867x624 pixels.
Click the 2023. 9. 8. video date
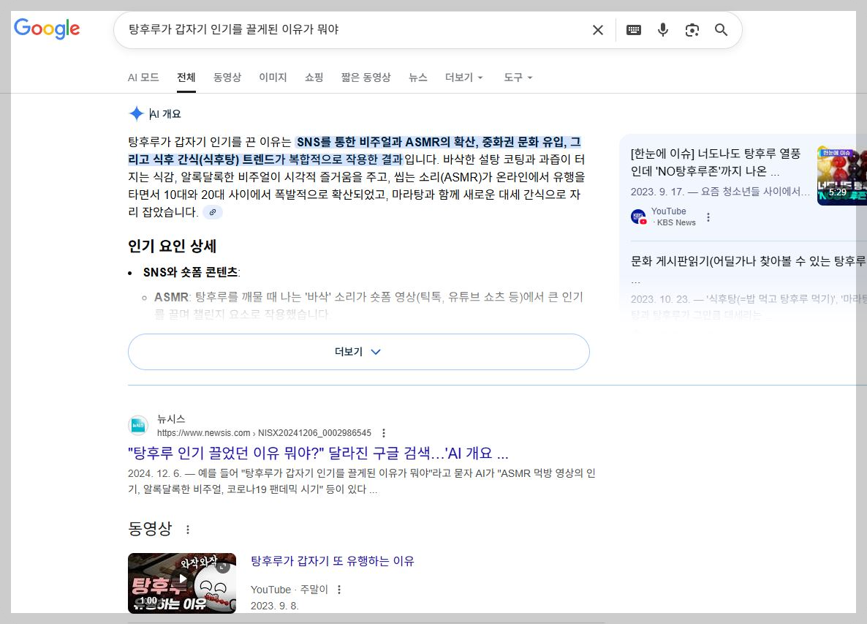(274, 606)
